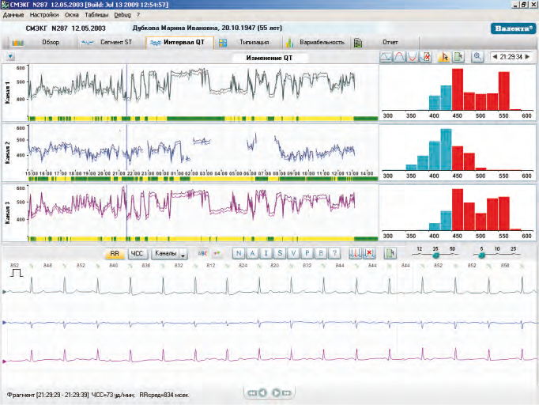Open the Вариабельность tab
539x405 pixels.
[321, 42]
